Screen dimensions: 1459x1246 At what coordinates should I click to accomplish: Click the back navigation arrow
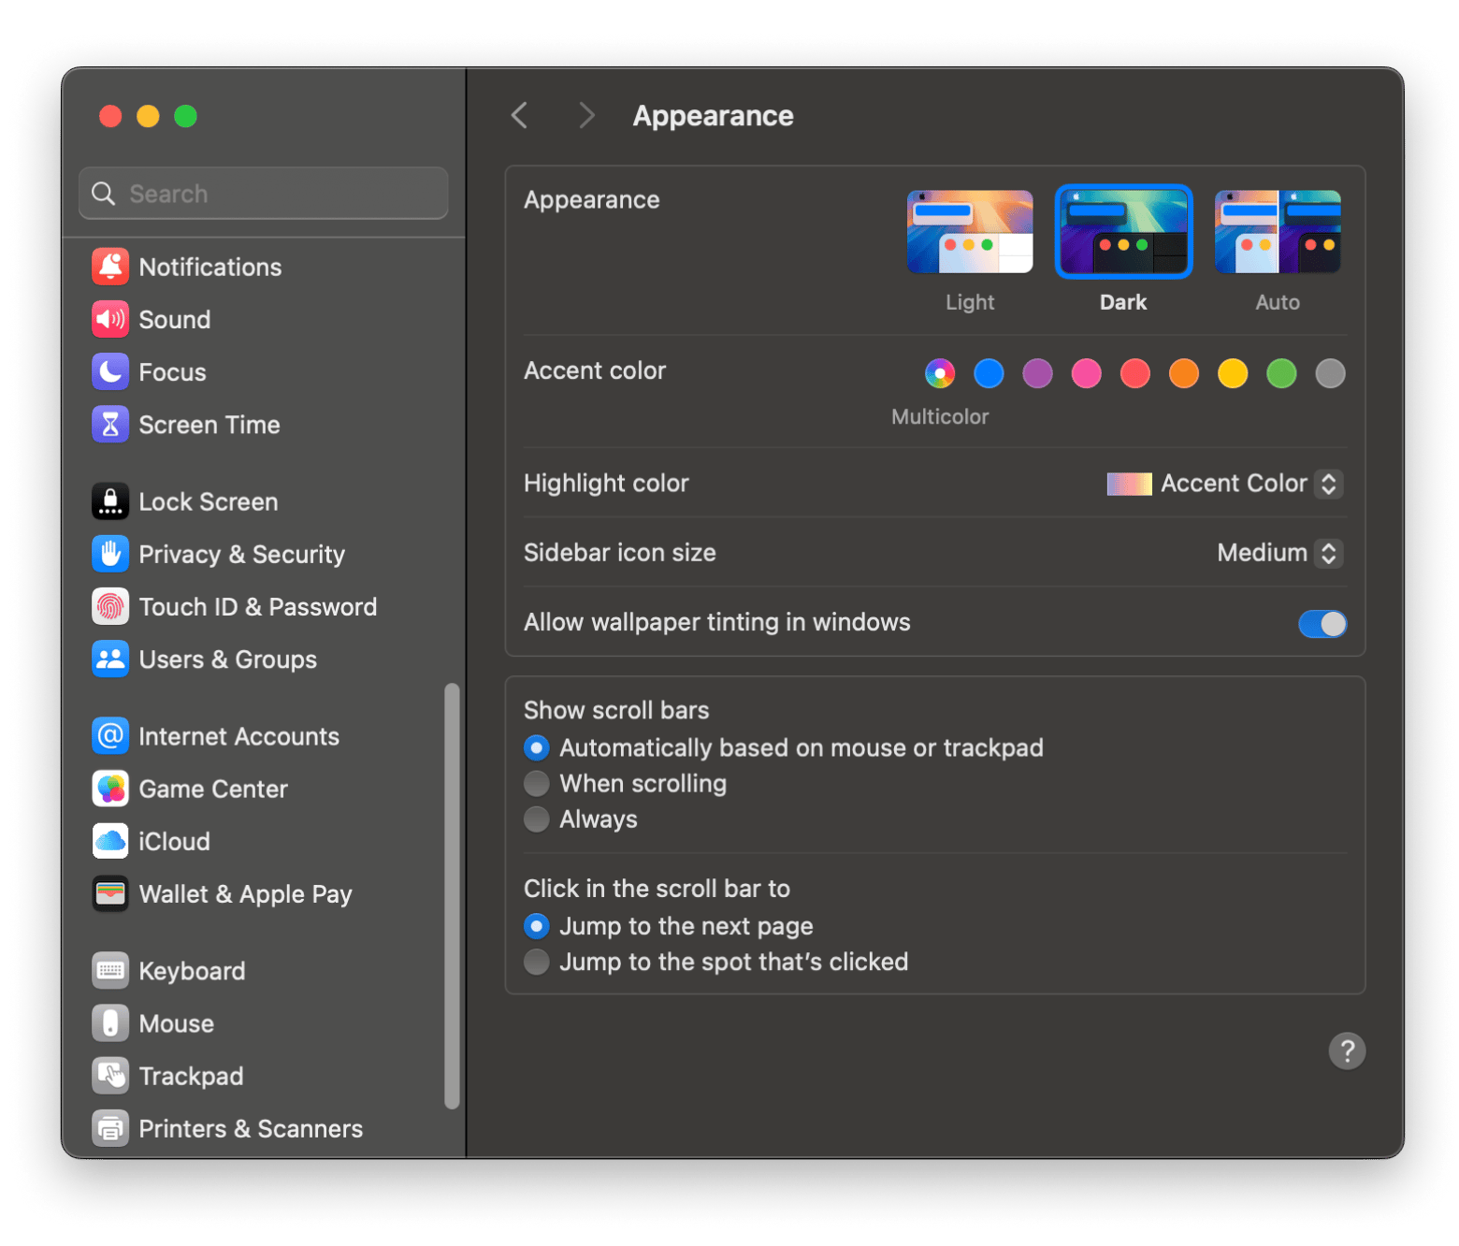520,116
